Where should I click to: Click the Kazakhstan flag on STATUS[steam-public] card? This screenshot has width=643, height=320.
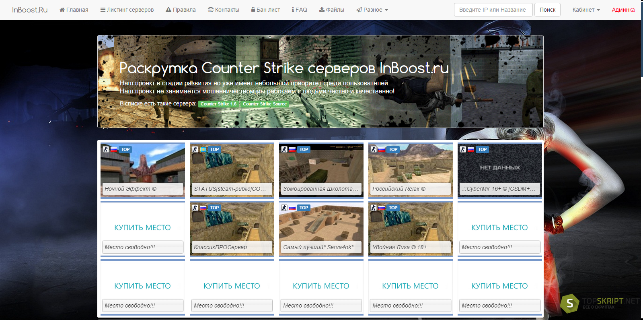pos(203,149)
